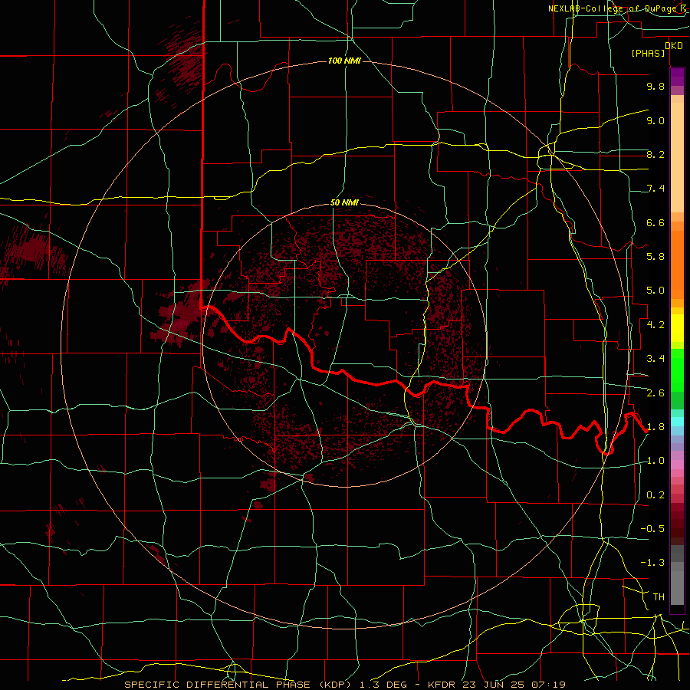
Task: Click the 2.6 value on the color scale
Action: [x=655, y=393]
